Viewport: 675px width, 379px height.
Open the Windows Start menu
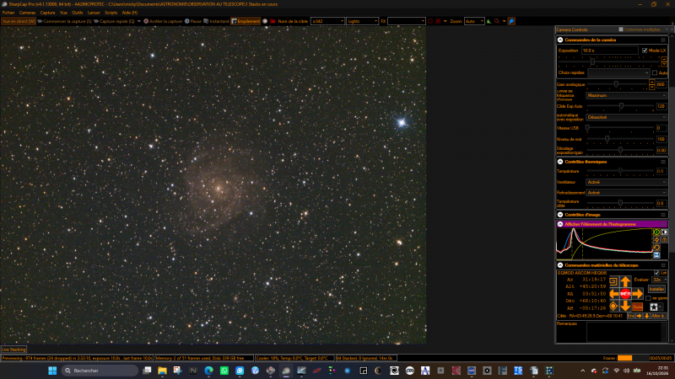52,371
